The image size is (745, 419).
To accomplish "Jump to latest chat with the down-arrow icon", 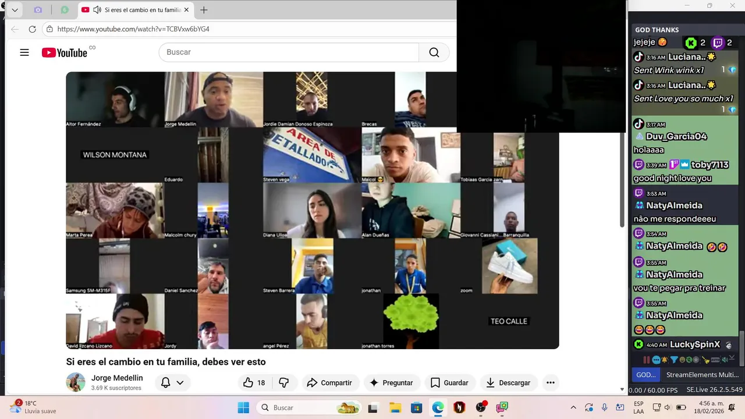I will point(732,357).
